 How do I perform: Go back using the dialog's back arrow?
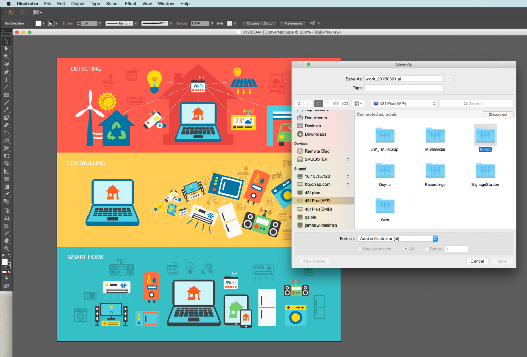coord(299,104)
